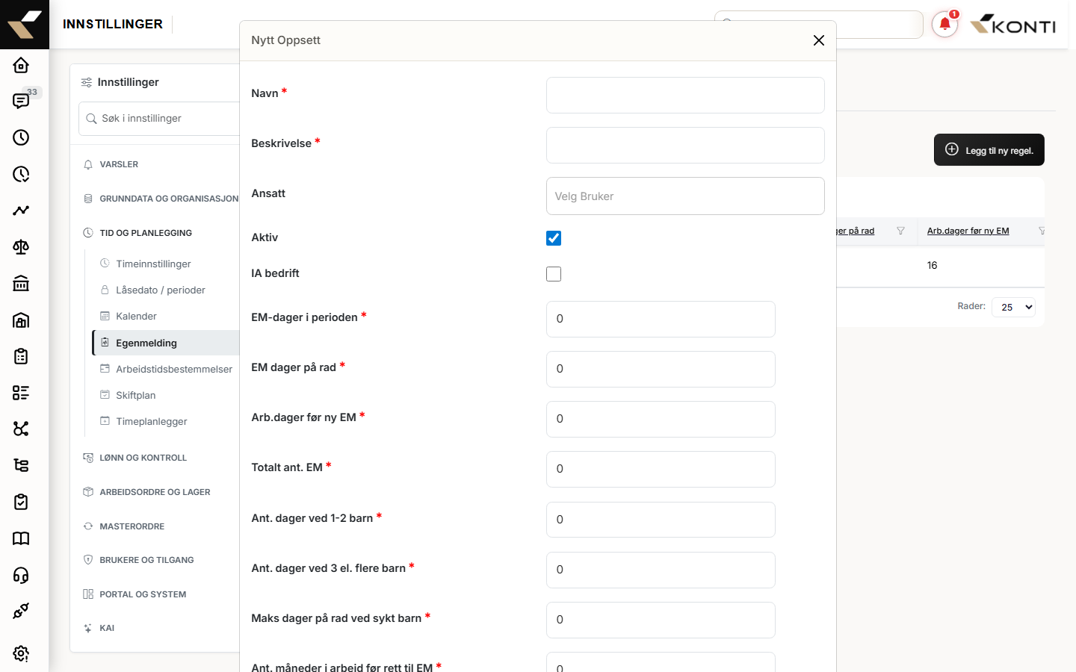Open the clock-with-checkmark sidebar icon
Viewport: 1076px width, 672px height.
click(21, 174)
